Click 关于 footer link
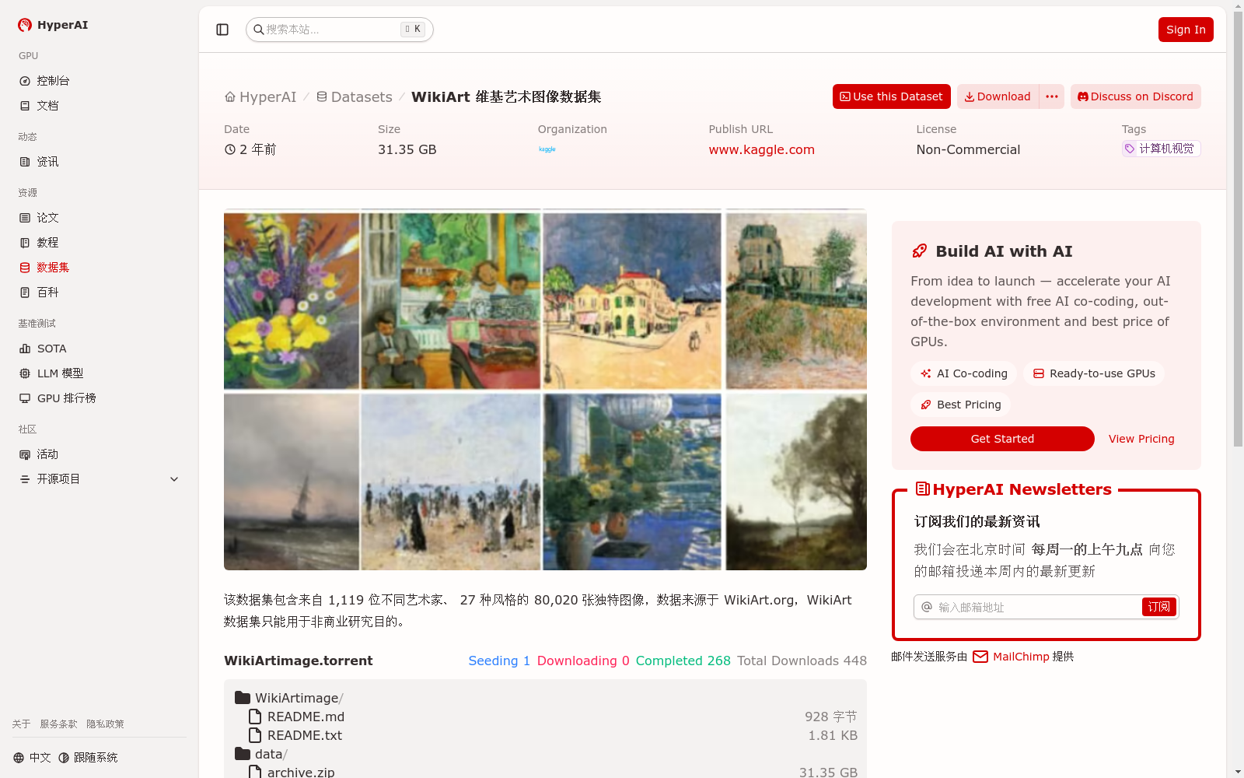1244x778 pixels. (21, 724)
